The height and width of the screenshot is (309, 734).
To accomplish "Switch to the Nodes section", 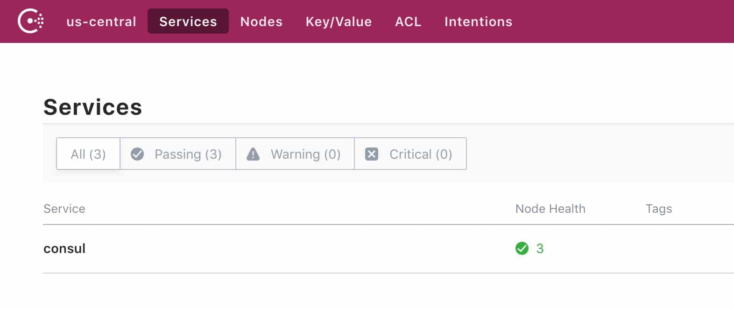I will [261, 21].
